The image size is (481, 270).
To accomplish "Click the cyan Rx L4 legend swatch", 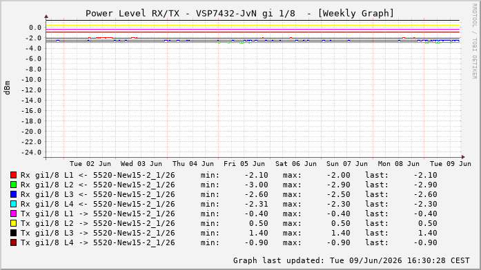I will click(13, 204).
